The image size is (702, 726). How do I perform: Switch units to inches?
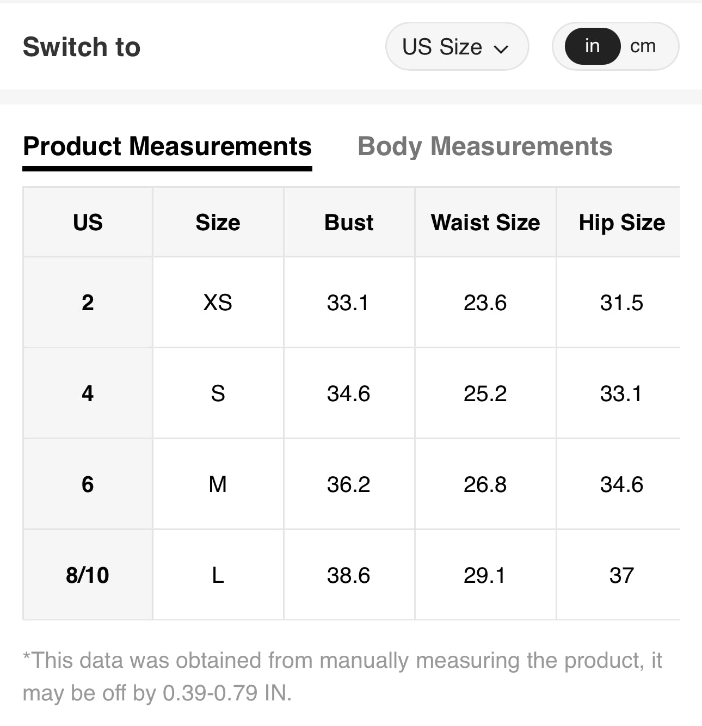(x=592, y=47)
